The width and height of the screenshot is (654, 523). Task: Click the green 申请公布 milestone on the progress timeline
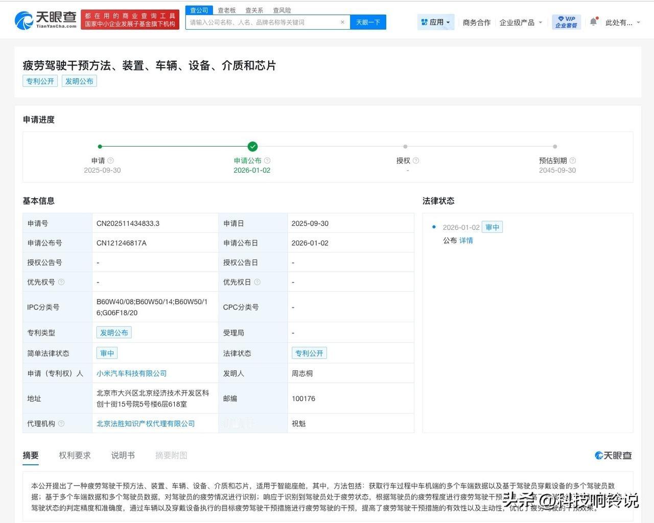(252, 147)
